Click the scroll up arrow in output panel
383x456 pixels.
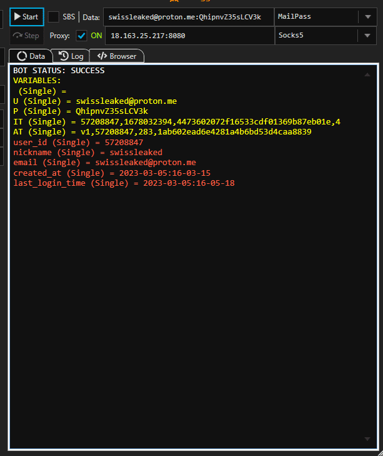[367, 74]
